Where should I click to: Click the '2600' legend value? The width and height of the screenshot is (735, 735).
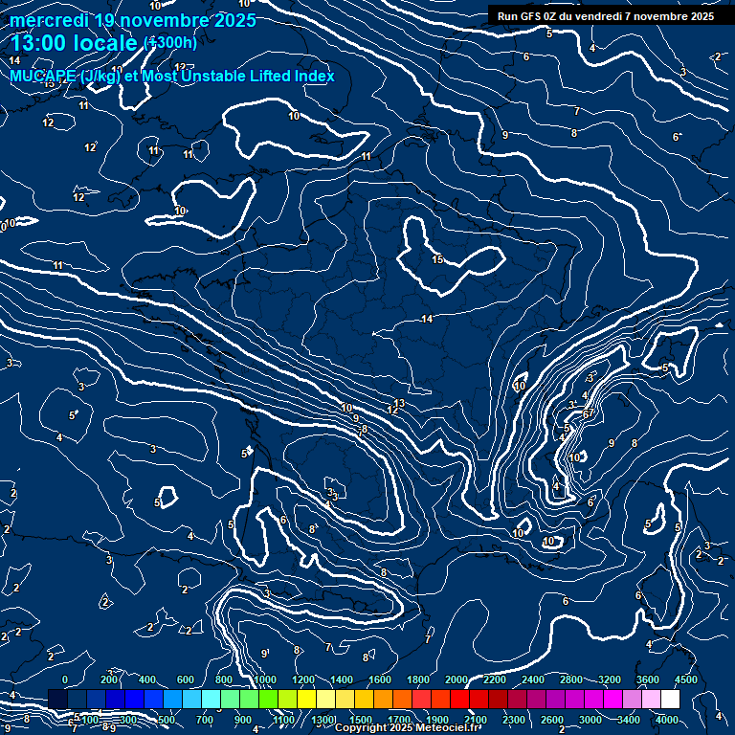click(552, 720)
